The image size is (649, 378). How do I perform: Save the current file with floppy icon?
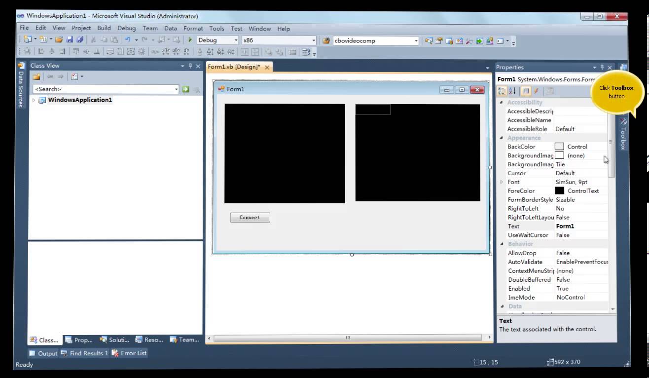[x=70, y=40]
